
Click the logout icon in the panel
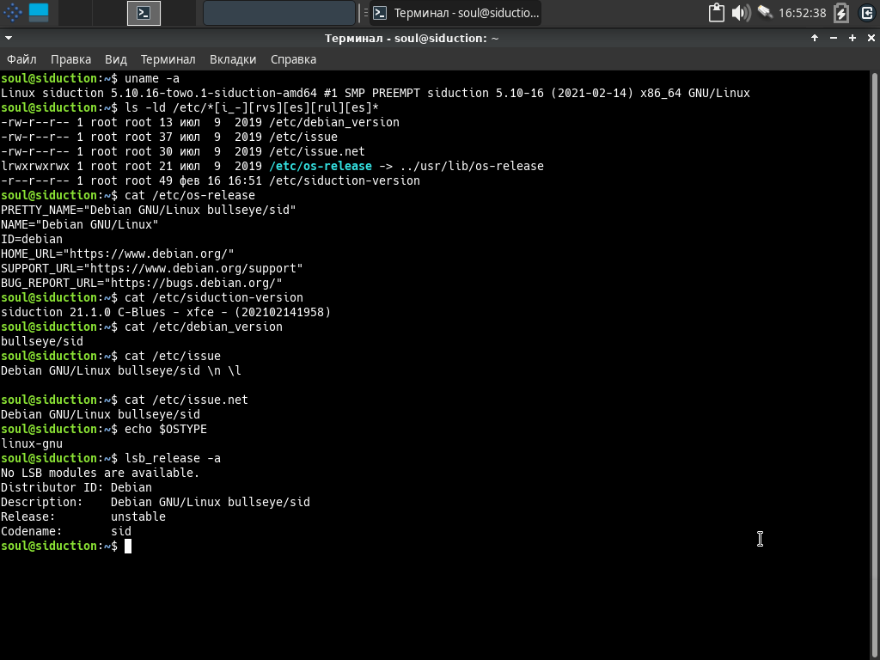pos(866,12)
